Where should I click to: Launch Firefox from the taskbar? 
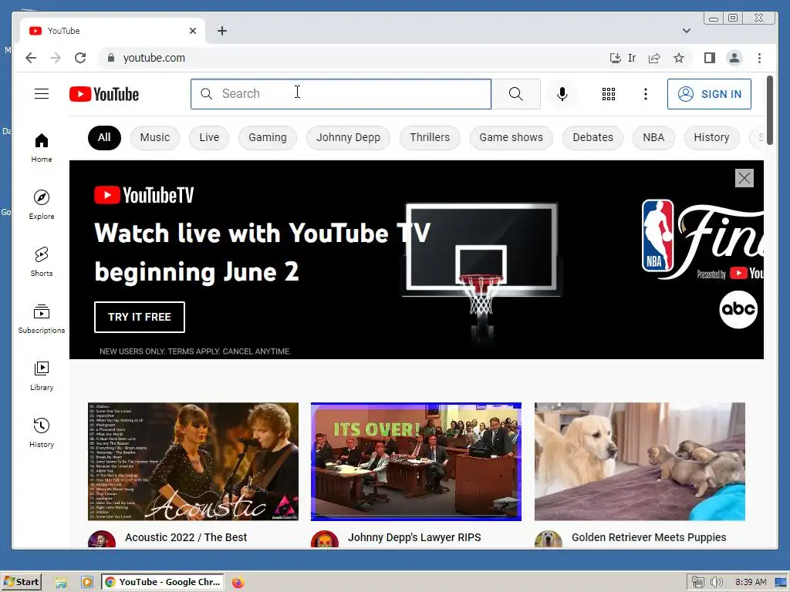[x=238, y=583]
